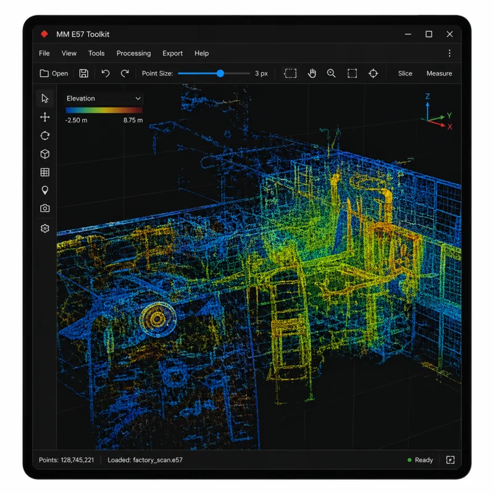Screen dimensions: 494x494
Task: Open the Export menu
Action: [x=172, y=53]
